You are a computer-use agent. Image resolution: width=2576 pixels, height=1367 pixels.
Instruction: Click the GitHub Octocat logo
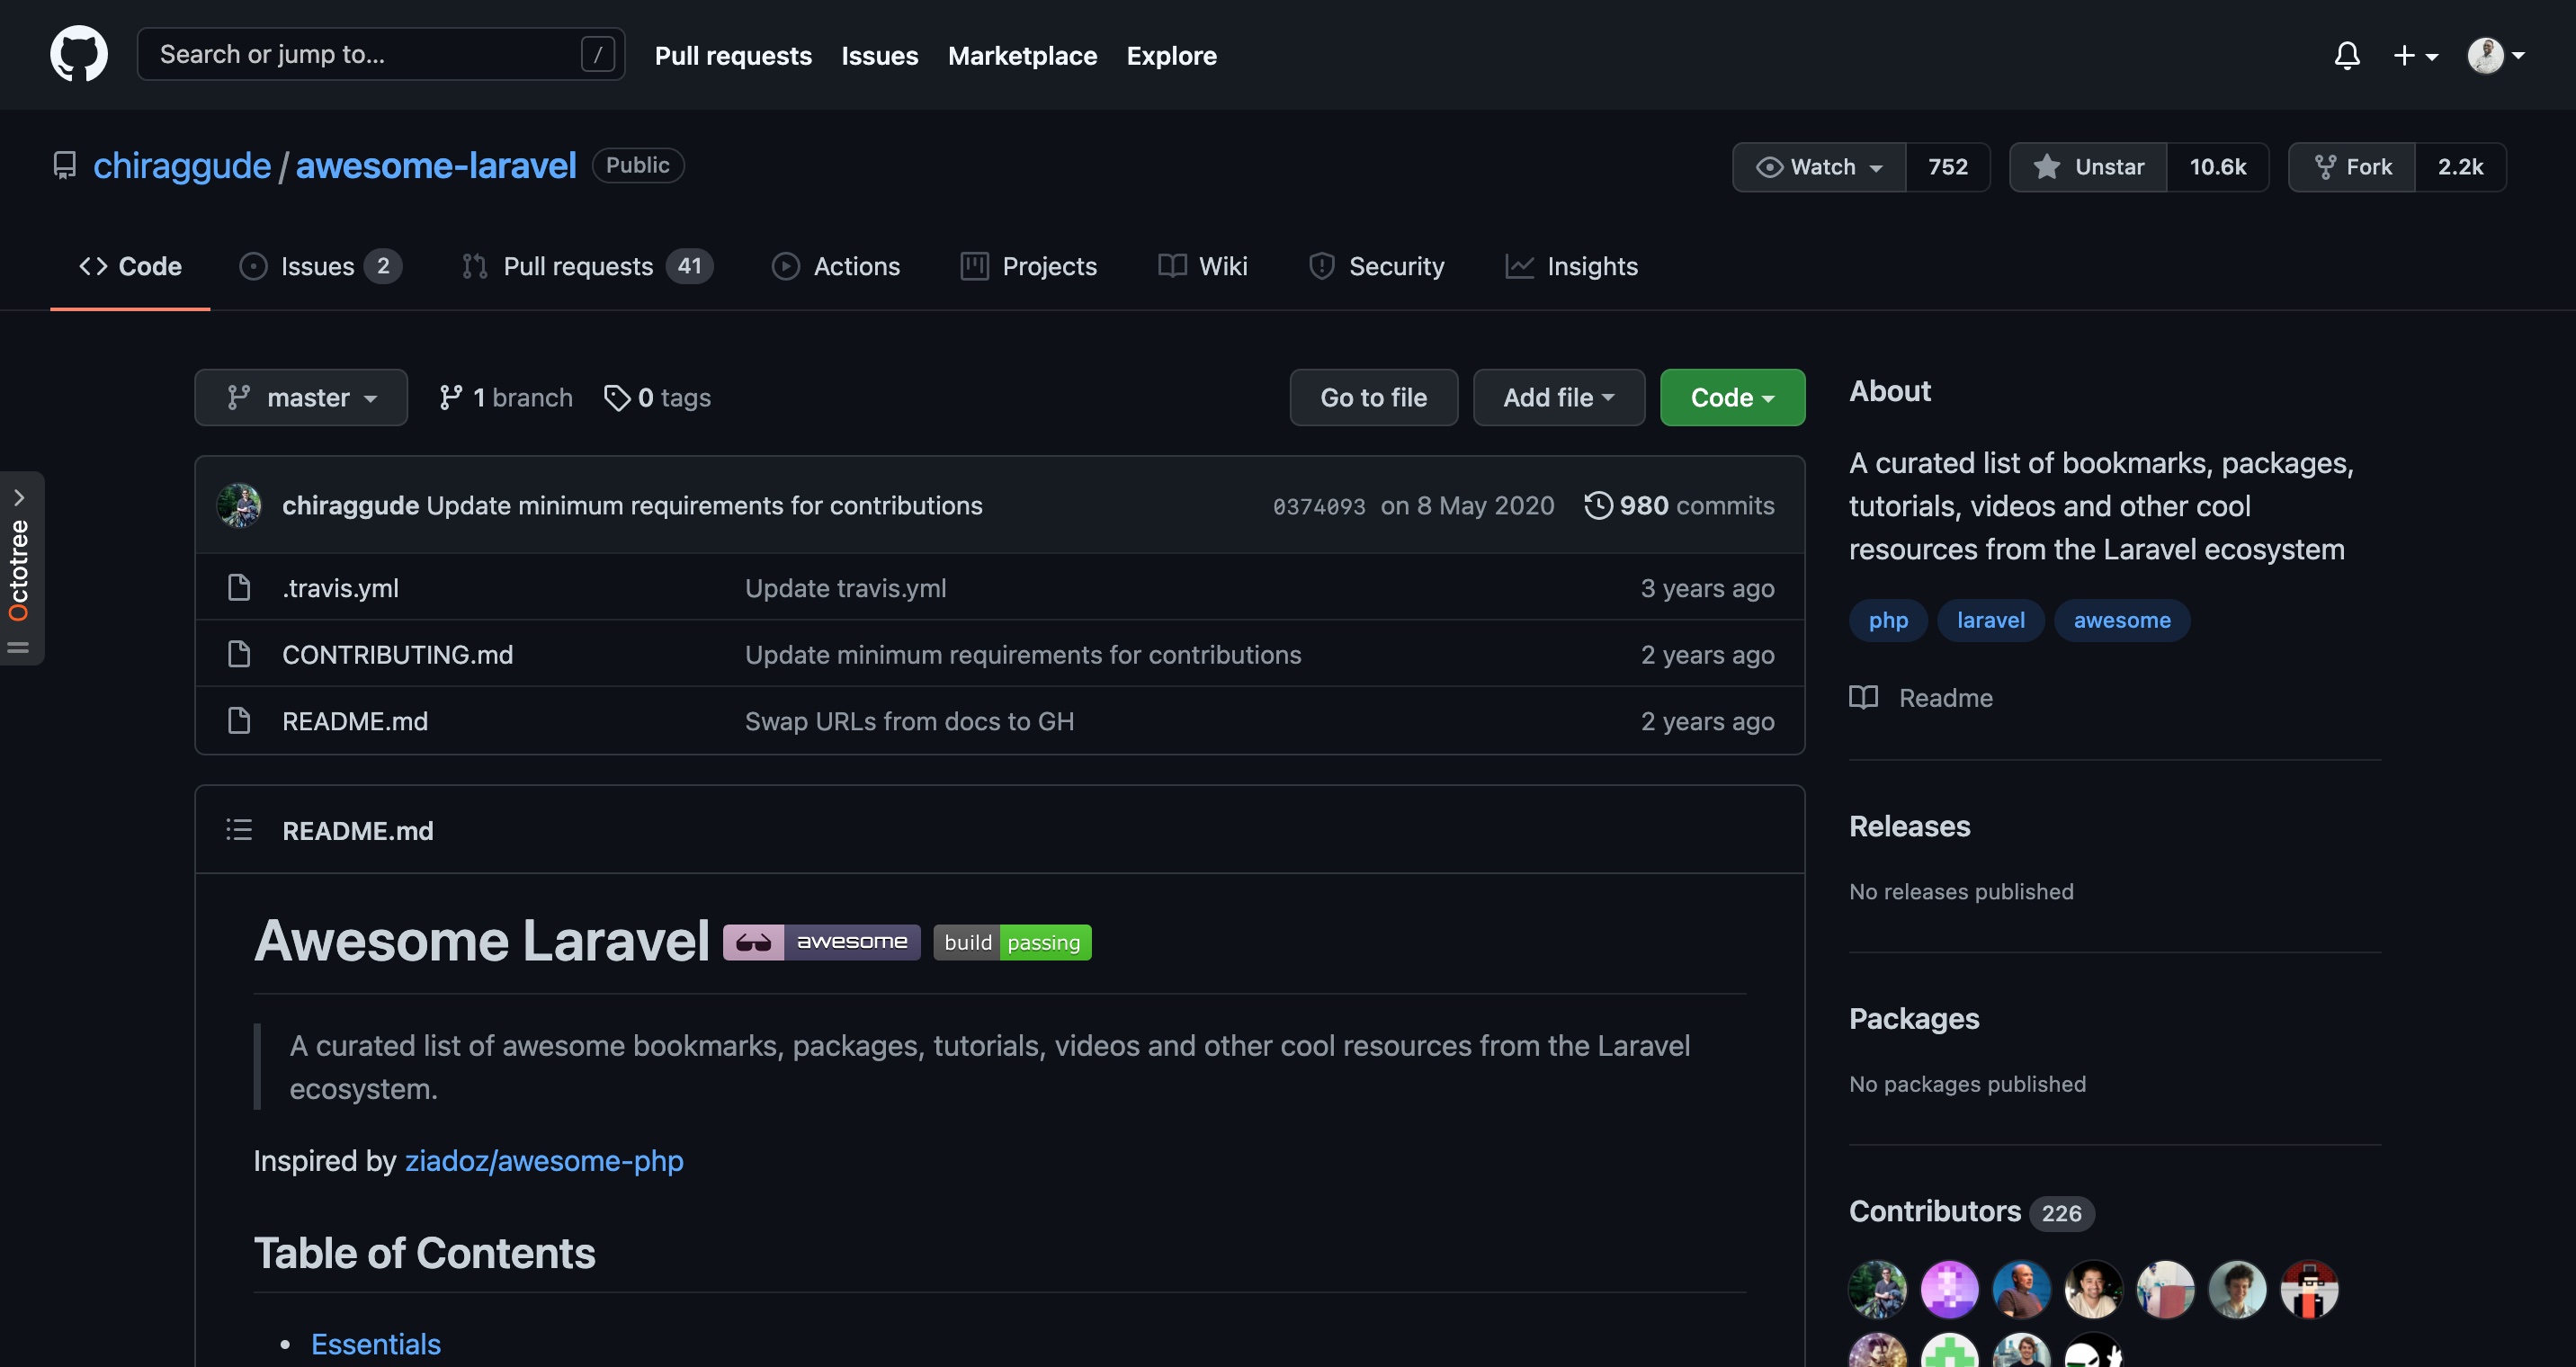click(79, 54)
